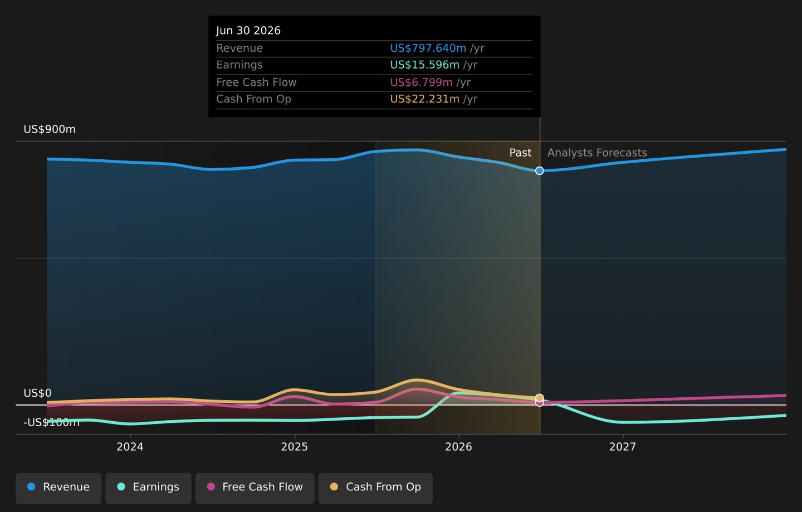Select the pink Free Cash Flow data point marker

[x=540, y=403]
